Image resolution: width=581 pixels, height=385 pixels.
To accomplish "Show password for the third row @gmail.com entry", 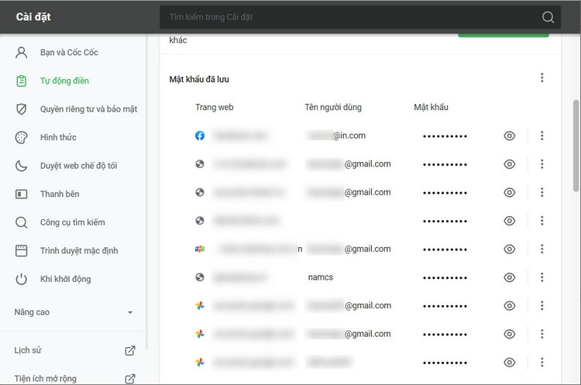I will [x=510, y=193].
